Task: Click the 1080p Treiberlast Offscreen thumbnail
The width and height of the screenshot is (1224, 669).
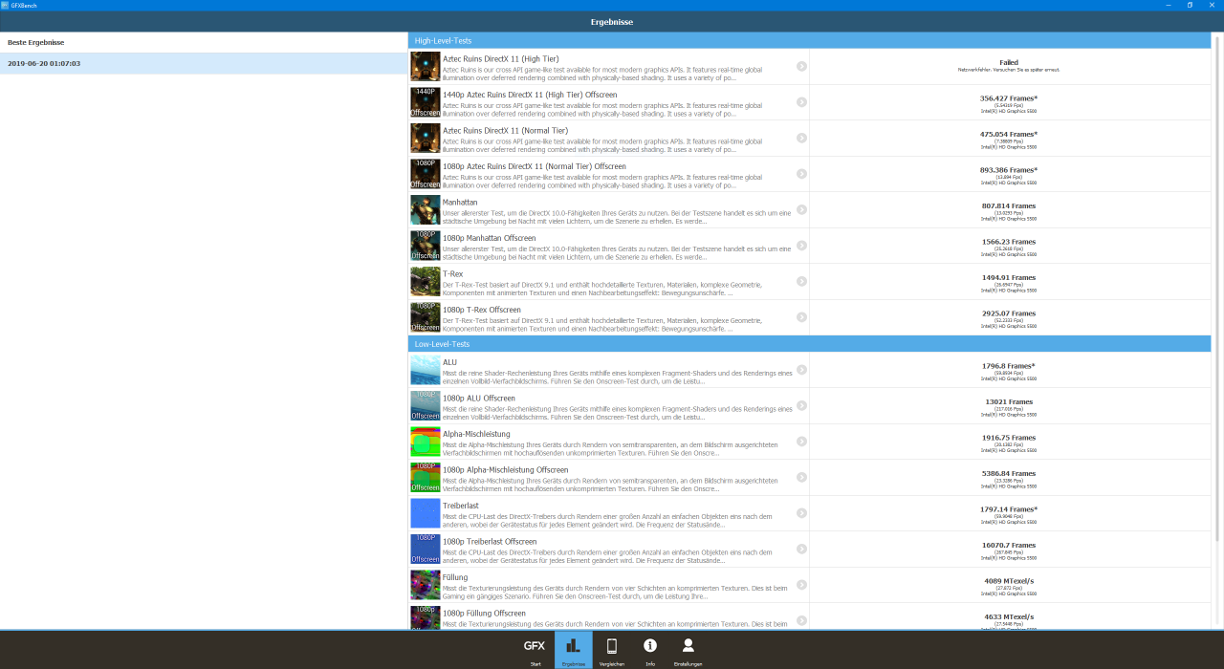Action: point(426,549)
